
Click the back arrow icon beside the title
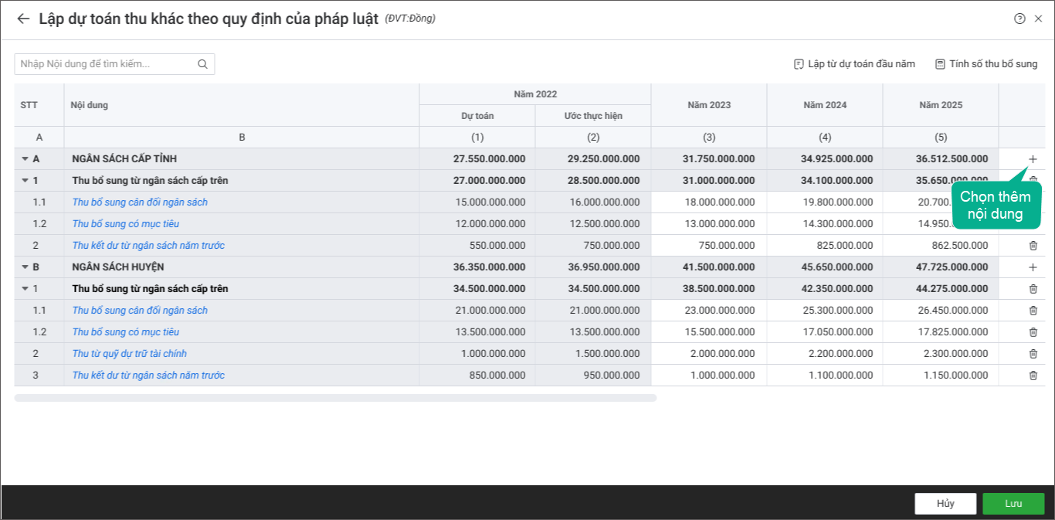[x=23, y=19]
